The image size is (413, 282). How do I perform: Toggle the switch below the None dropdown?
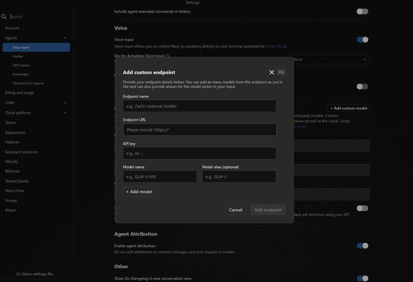pyautogui.click(x=362, y=86)
